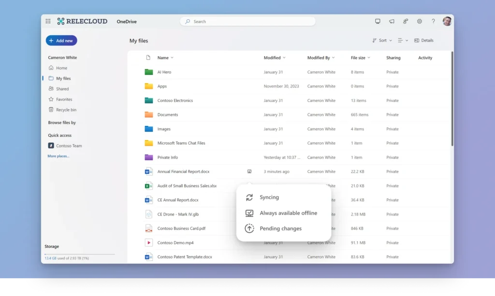The width and height of the screenshot is (495, 296).
Task: Open the settings gear icon
Action: coord(419,21)
